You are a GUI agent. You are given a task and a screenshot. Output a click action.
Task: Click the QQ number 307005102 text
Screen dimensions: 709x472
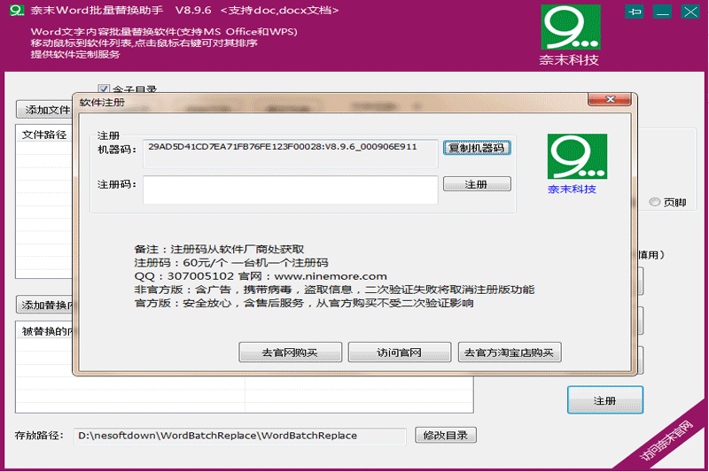[200, 276]
